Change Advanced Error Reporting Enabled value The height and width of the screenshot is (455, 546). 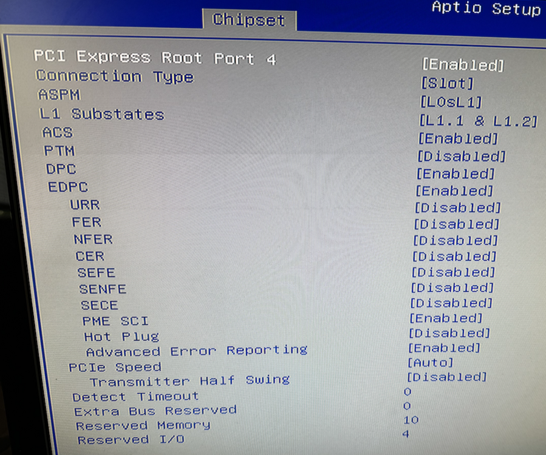point(445,348)
